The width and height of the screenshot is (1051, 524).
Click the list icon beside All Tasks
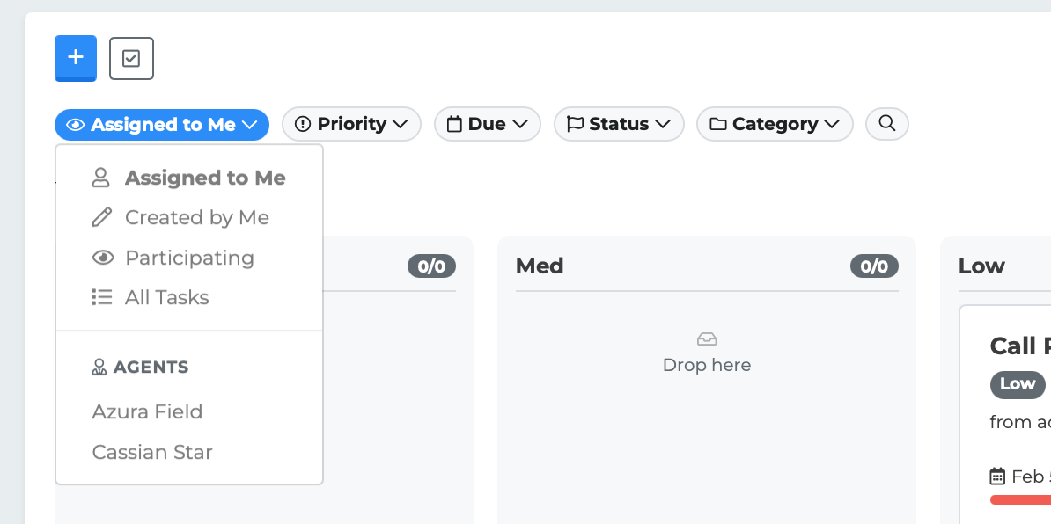102,297
